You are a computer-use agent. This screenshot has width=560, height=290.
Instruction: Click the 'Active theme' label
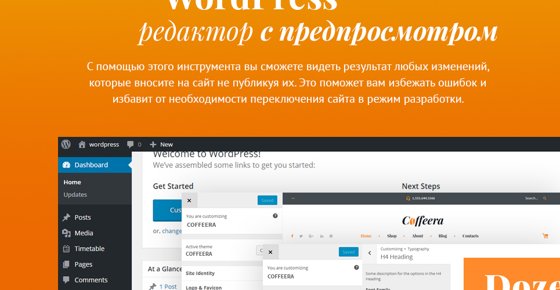coord(199,246)
